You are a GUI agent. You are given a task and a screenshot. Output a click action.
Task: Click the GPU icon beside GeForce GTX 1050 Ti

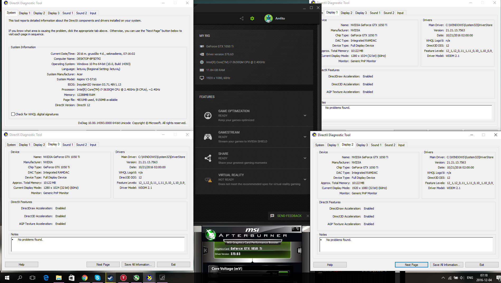202,46
